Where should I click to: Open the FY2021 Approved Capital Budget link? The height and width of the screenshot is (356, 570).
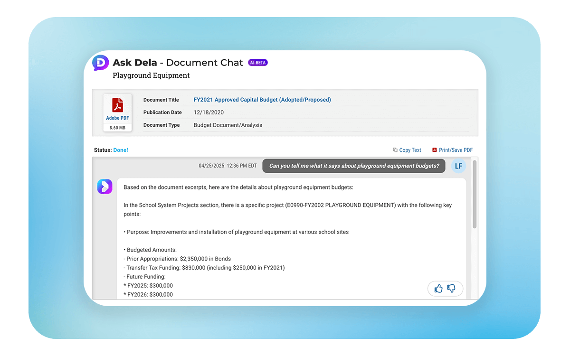262,100
